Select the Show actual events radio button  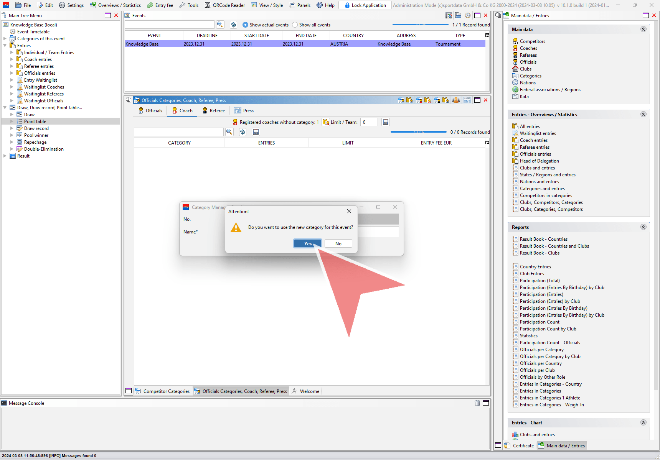(245, 25)
